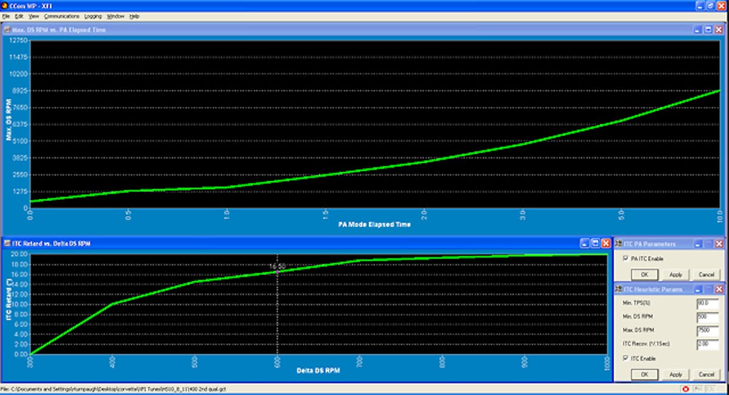729x395 pixels.
Task: Open the Logging menu
Action: coord(93,16)
